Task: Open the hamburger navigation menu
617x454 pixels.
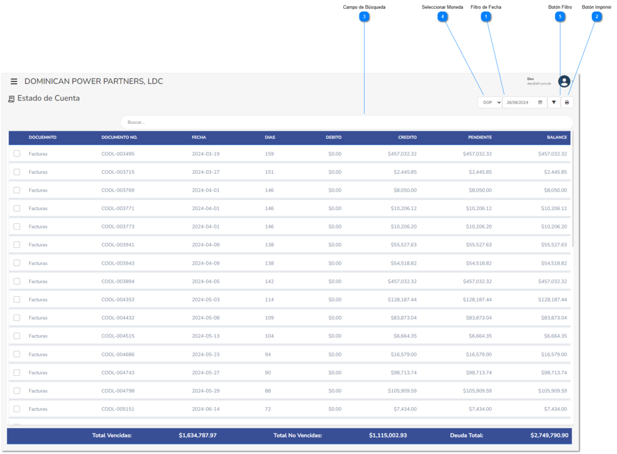Action: click(x=14, y=82)
